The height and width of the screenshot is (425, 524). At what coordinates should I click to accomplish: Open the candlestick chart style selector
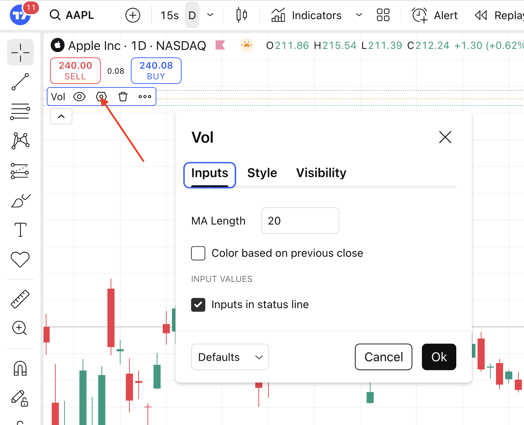[241, 15]
